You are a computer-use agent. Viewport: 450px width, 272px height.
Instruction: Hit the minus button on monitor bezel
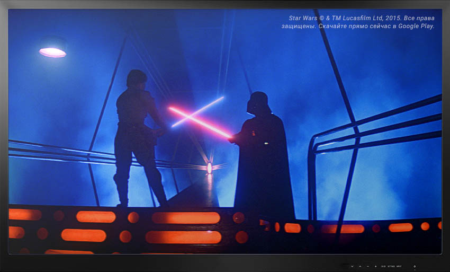(368, 266)
